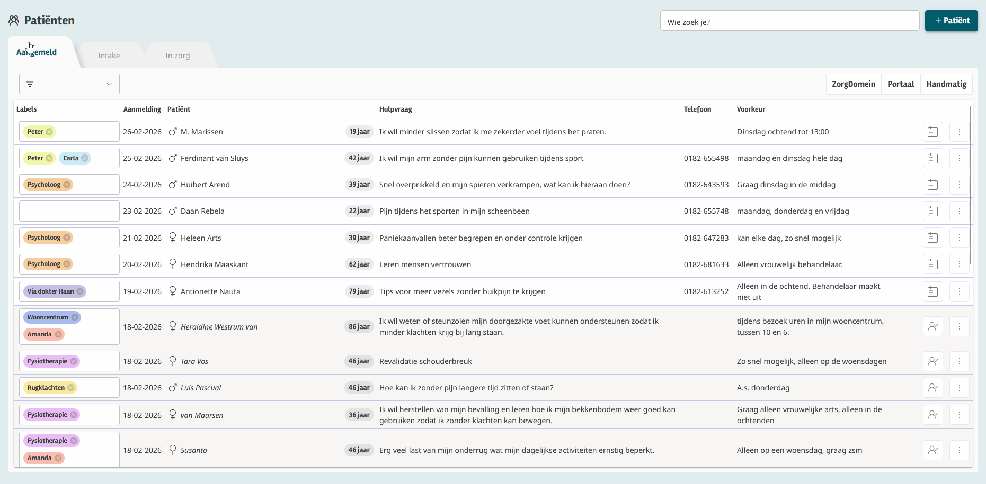The height and width of the screenshot is (484, 986).
Task: Click person-check icon for Tara Vos
Action: point(932,361)
